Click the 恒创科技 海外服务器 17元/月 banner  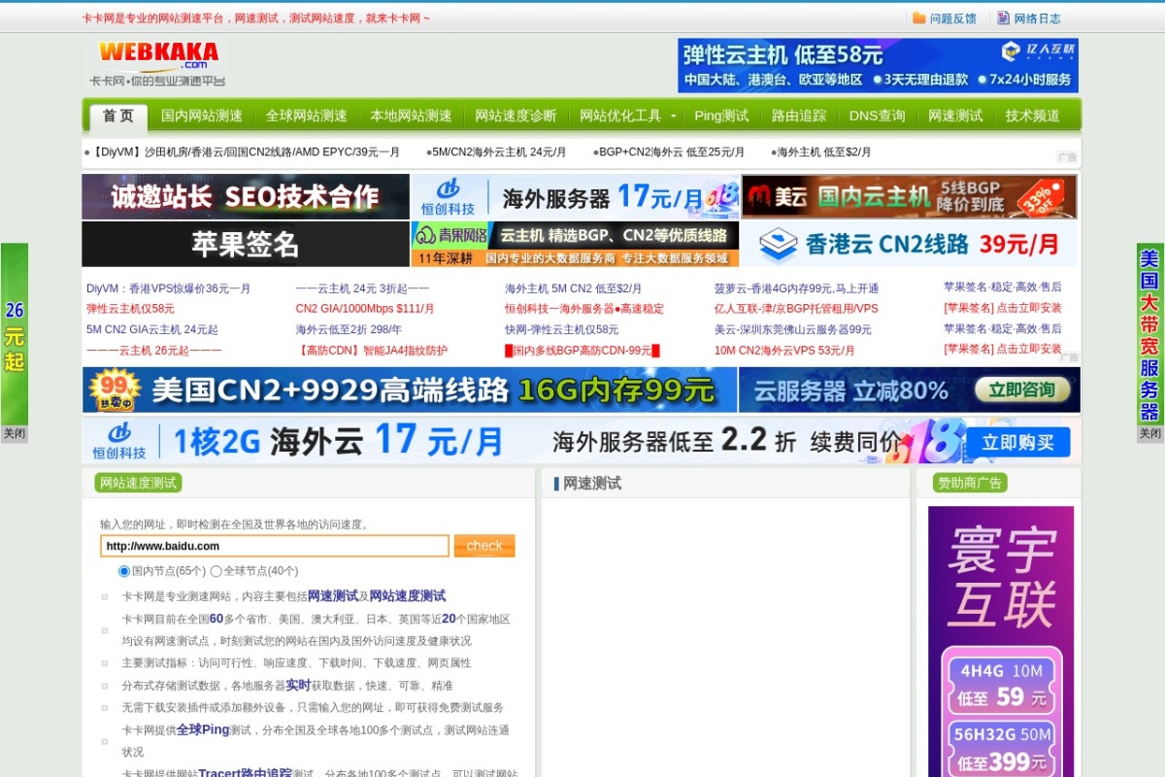point(575,197)
